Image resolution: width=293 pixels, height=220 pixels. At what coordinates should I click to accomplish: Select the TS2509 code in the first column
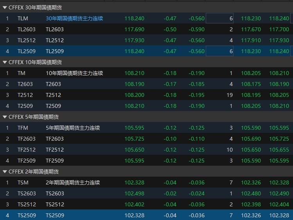click(x=27, y=215)
